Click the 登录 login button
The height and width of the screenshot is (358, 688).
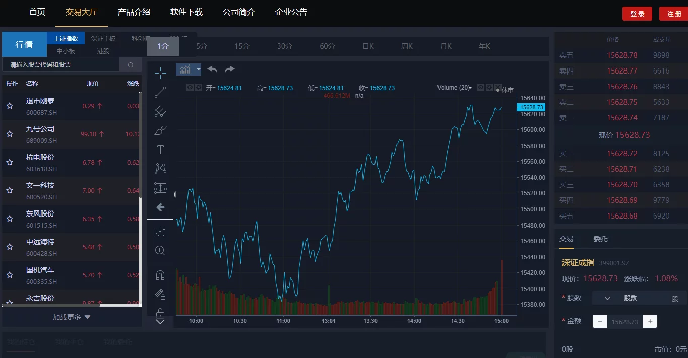(x=637, y=14)
